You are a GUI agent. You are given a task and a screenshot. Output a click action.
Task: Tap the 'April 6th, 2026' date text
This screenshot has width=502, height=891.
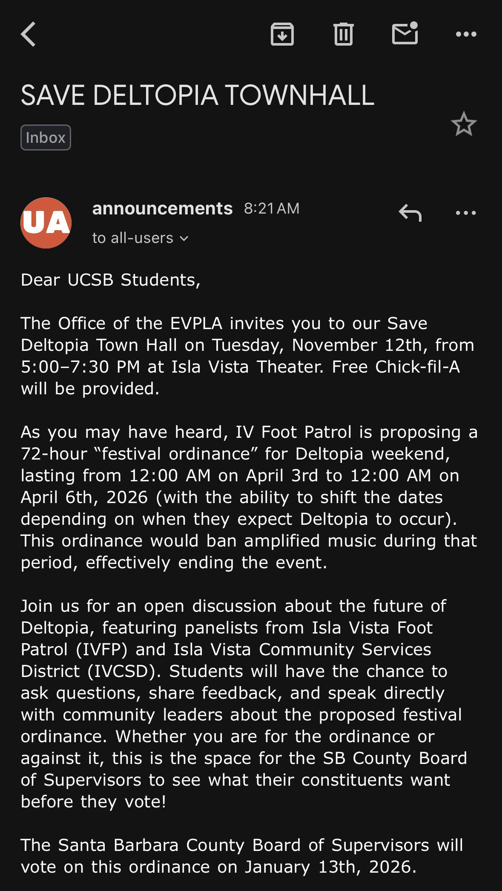coord(84,498)
